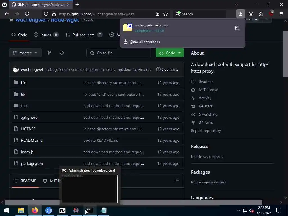This screenshot has width=288, height=216.
Task: Open the Firefox hamburger menu
Action: tap(281, 14)
